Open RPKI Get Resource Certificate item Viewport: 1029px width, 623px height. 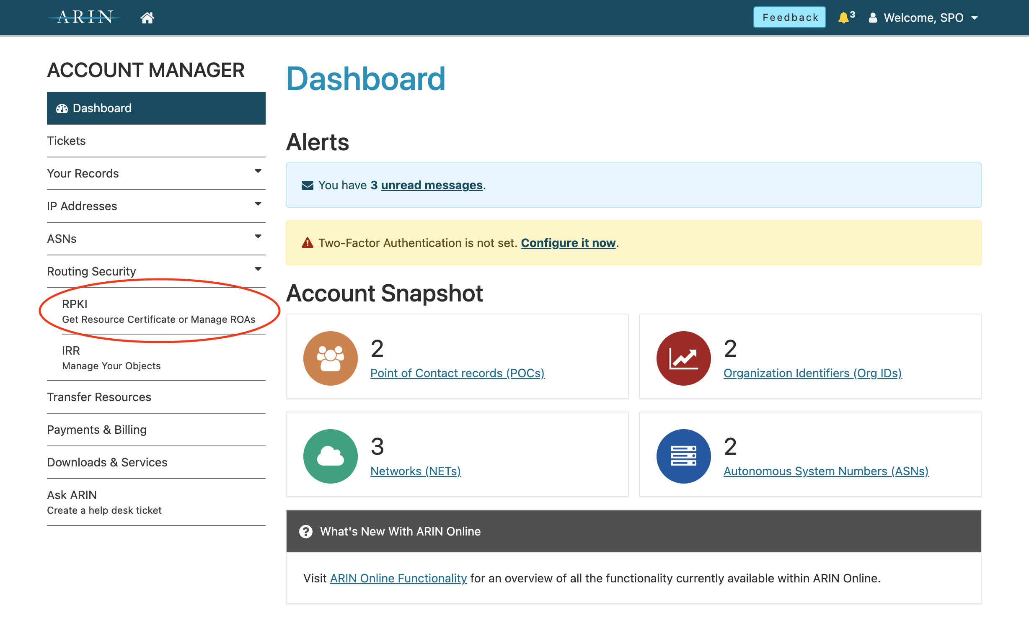(164, 311)
